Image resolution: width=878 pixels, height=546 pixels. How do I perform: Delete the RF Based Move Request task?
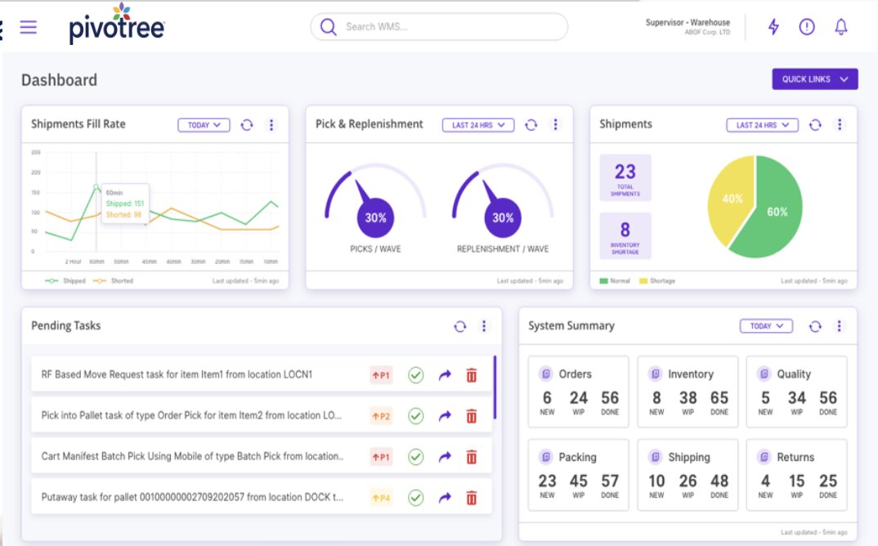[x=471, y=375]
